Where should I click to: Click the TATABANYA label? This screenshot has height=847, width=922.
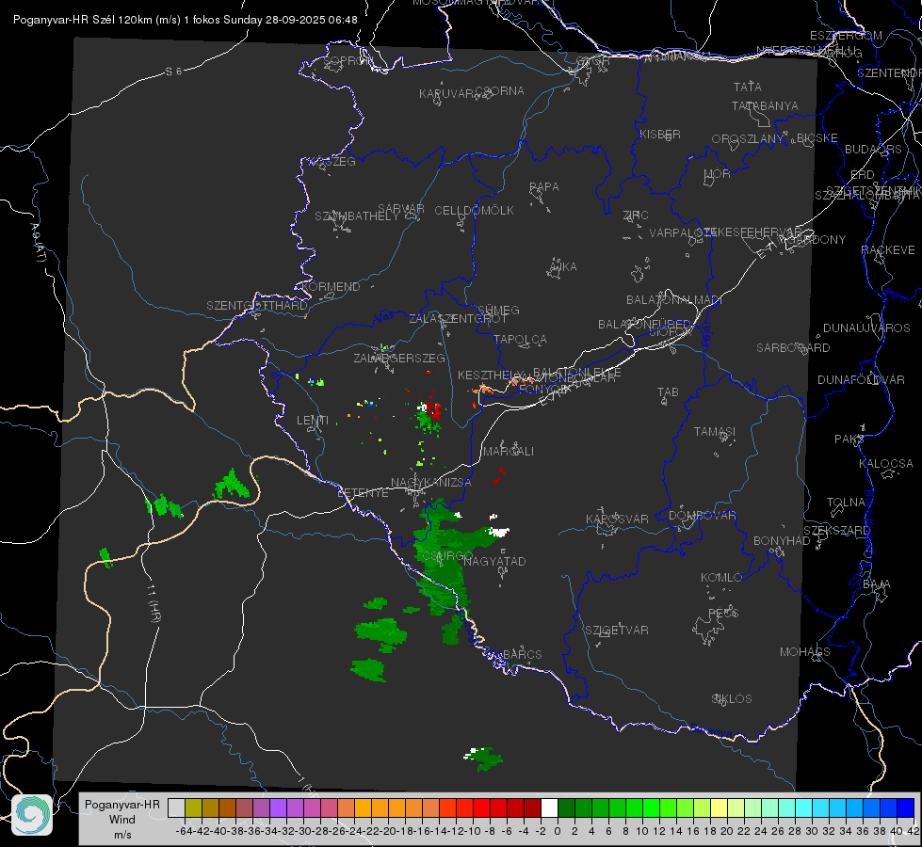pos(765,105)
